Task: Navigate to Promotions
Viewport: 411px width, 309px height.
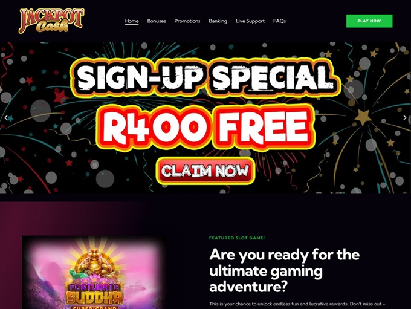Action: pyautogui.click(x=187, y=21)
